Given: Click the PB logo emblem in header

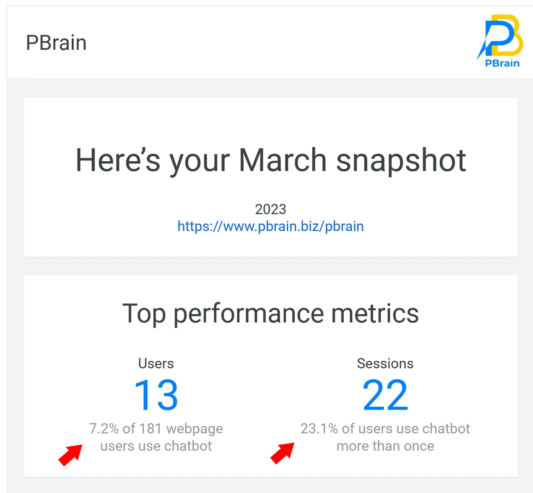Looking at the screenshot, I should coord(502,36).
